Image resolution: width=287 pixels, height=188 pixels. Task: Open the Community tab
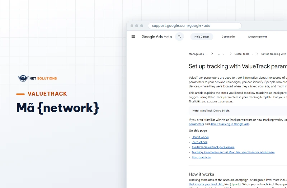[229, 37]
